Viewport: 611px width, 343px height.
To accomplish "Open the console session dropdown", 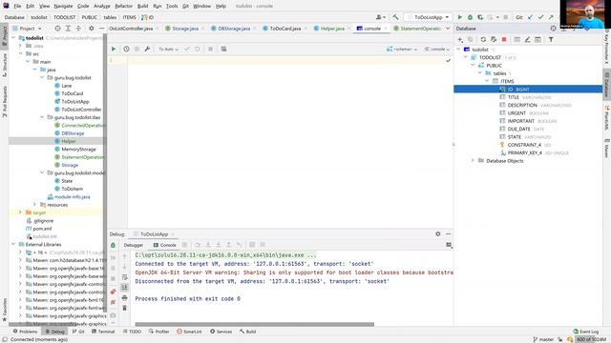I will (x=436, y=49).
